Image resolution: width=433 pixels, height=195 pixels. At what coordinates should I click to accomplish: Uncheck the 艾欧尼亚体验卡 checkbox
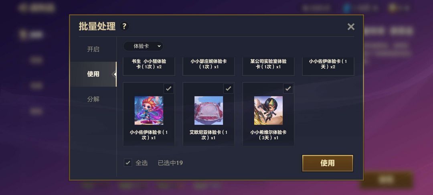tap(228, 89)
